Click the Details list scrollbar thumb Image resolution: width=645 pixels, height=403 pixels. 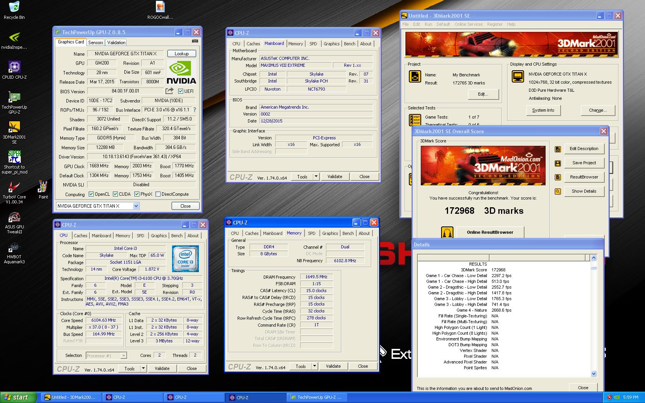(x=594, y=268)
